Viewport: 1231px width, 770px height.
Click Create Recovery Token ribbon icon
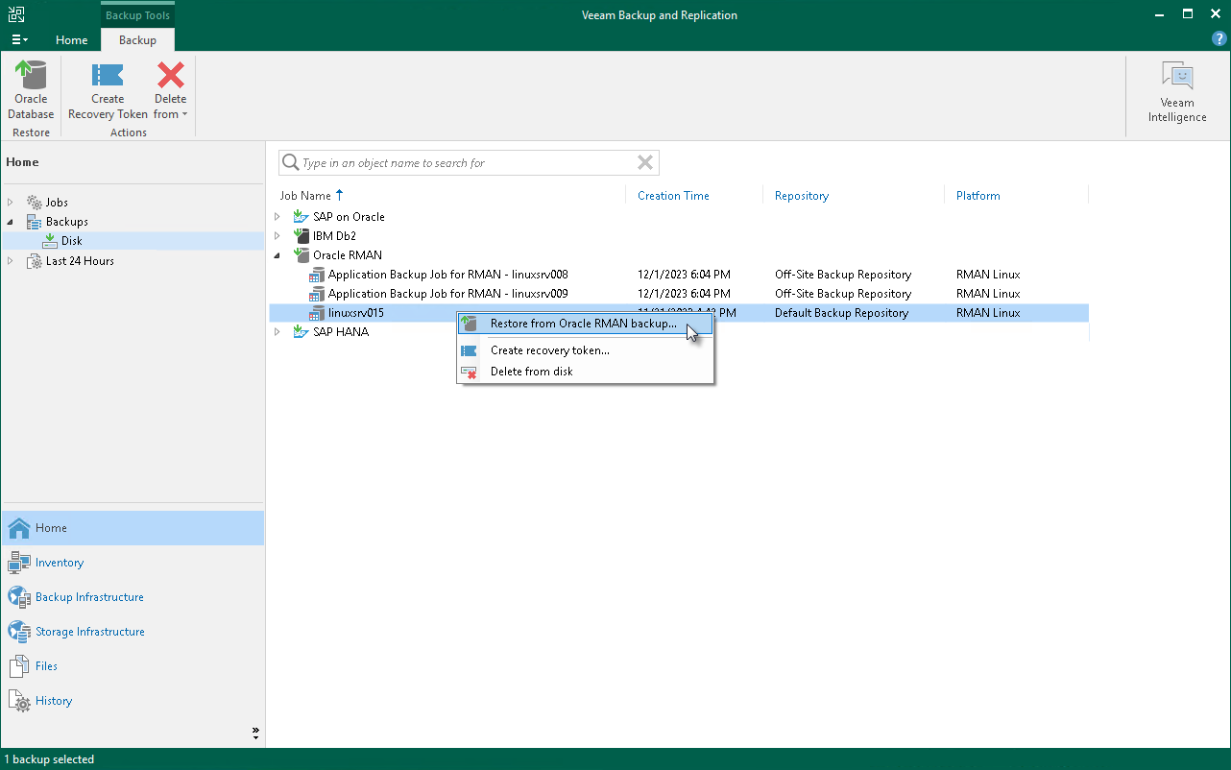coord(108,90)
